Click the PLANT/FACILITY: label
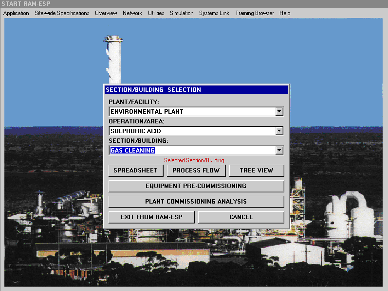388x291 pixels. 134,102
